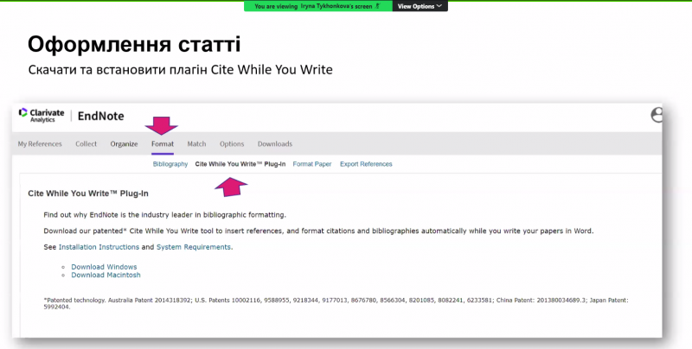The image size is (692, 349).
Task: Click the Clarivate Analytics logo
Action: pos(42,116)
